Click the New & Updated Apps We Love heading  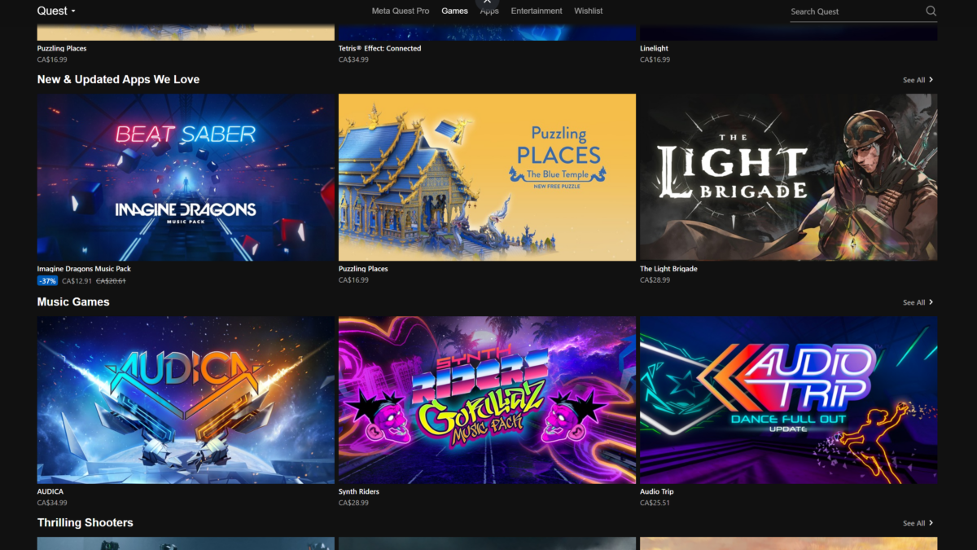tap(118, 80)
